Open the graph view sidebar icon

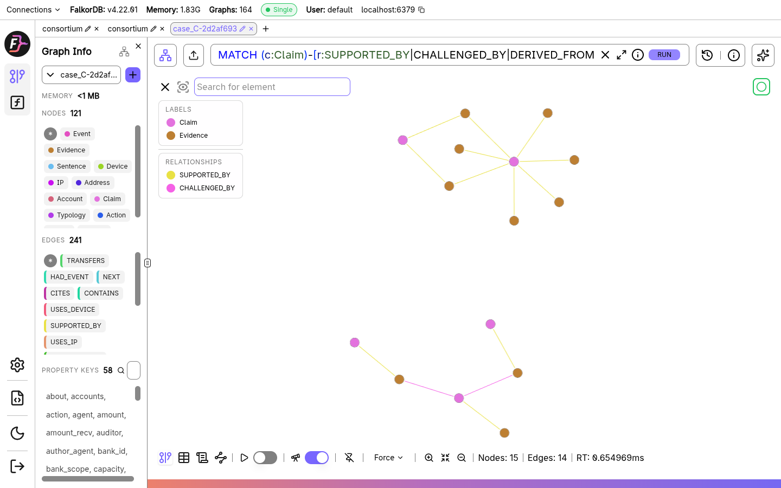coord(17,76)
